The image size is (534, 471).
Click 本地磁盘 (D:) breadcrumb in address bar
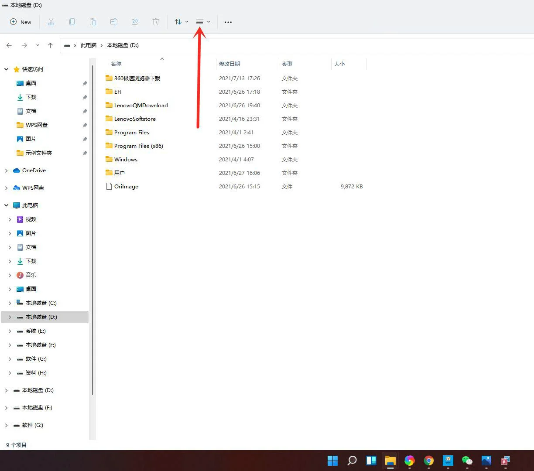point(123,45)
